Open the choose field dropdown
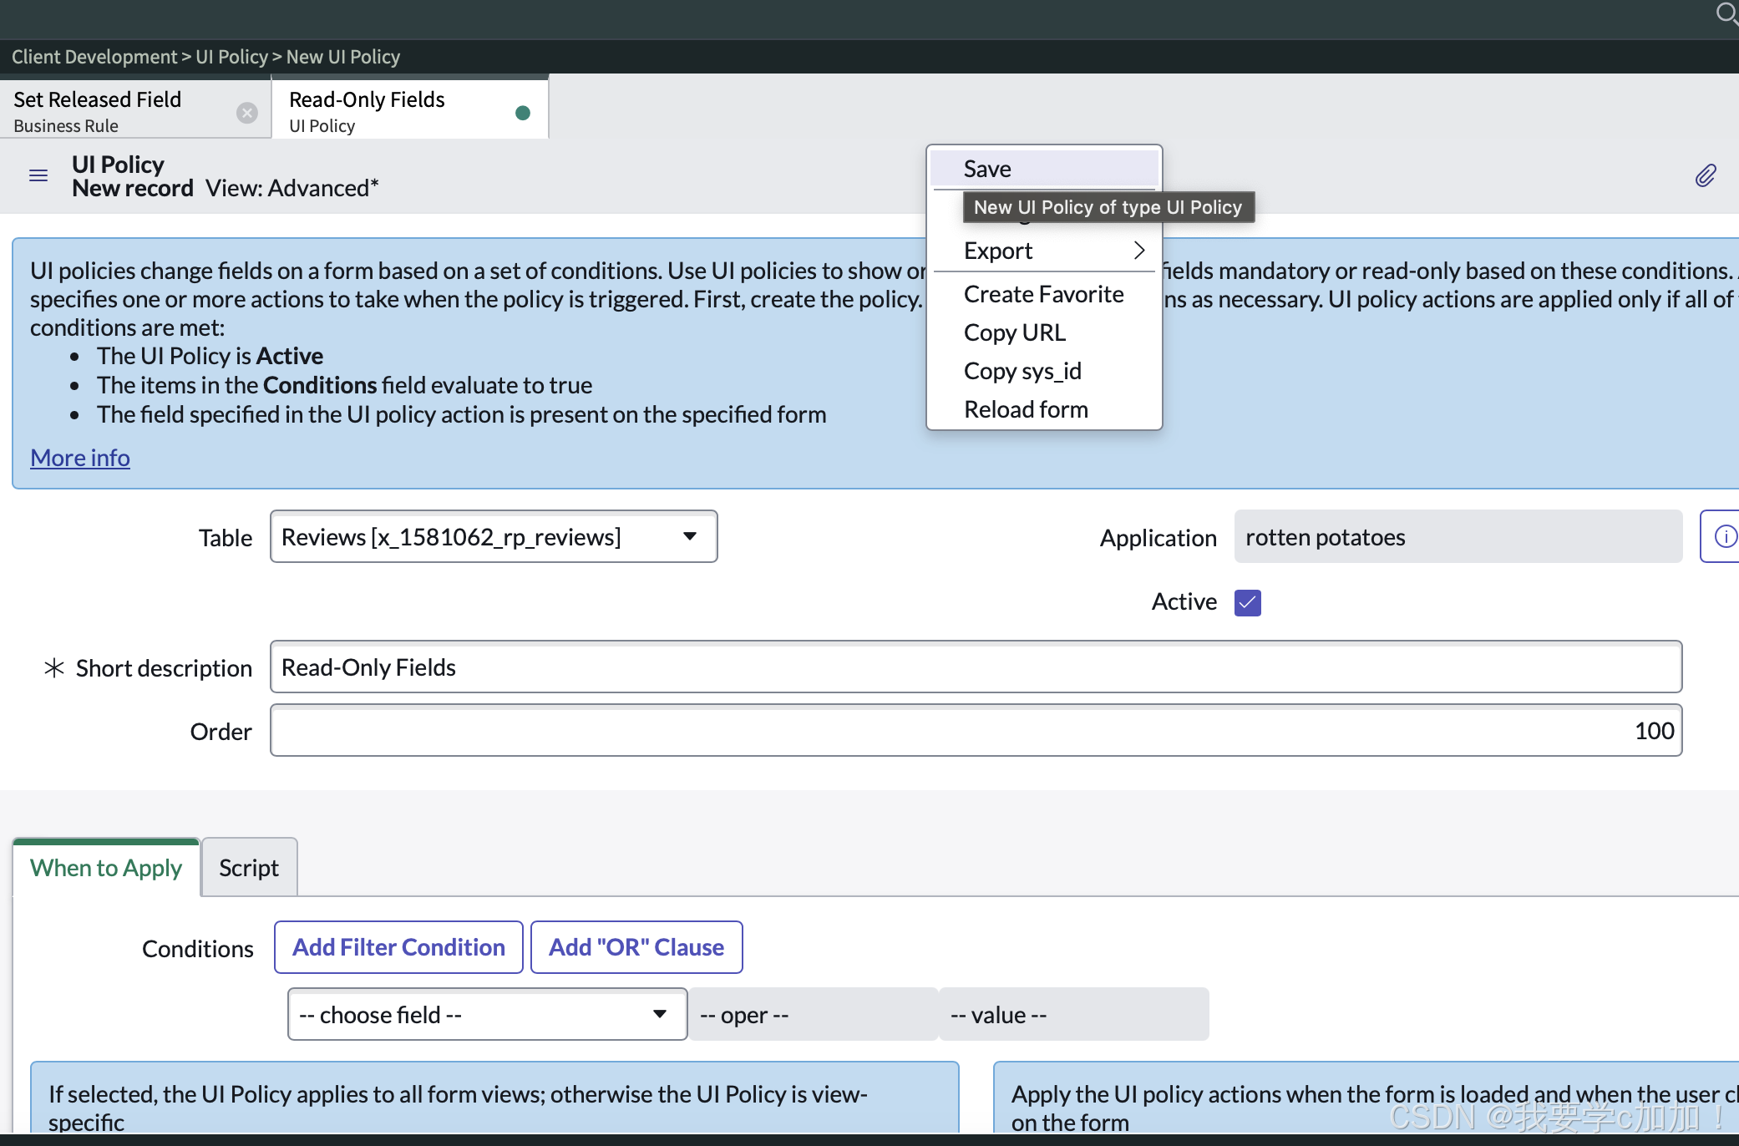Image resolution: width=1739 pixels, height=1146 pixels. pyautogui.click(x=486, y=1014)
